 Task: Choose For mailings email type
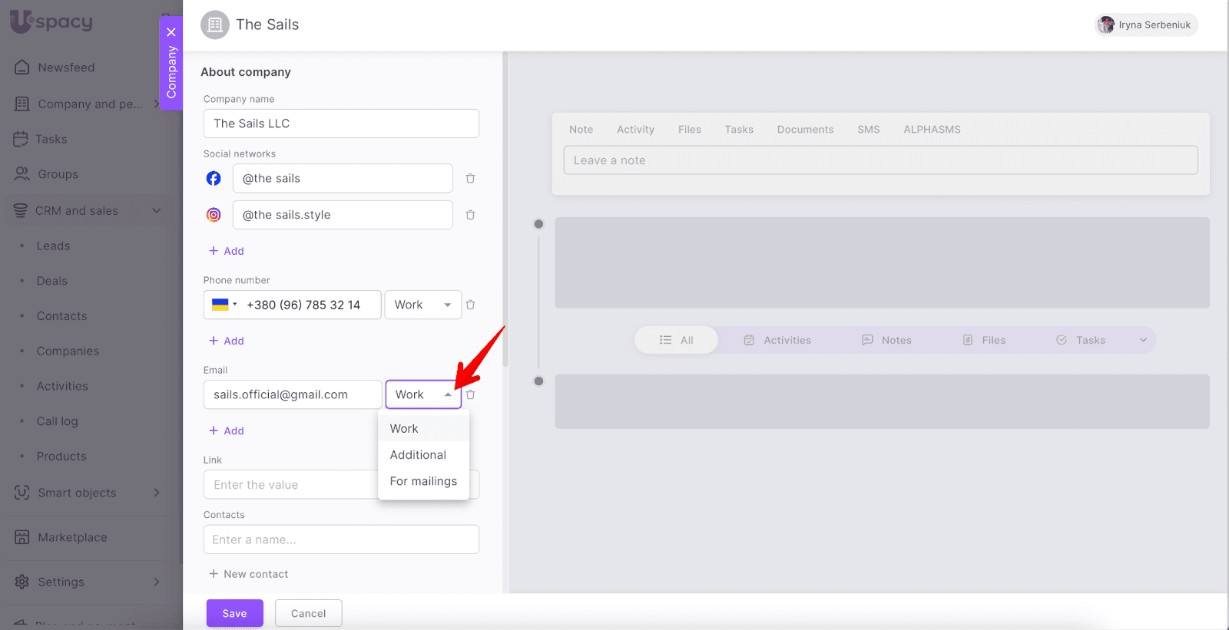tap(423, 482)
